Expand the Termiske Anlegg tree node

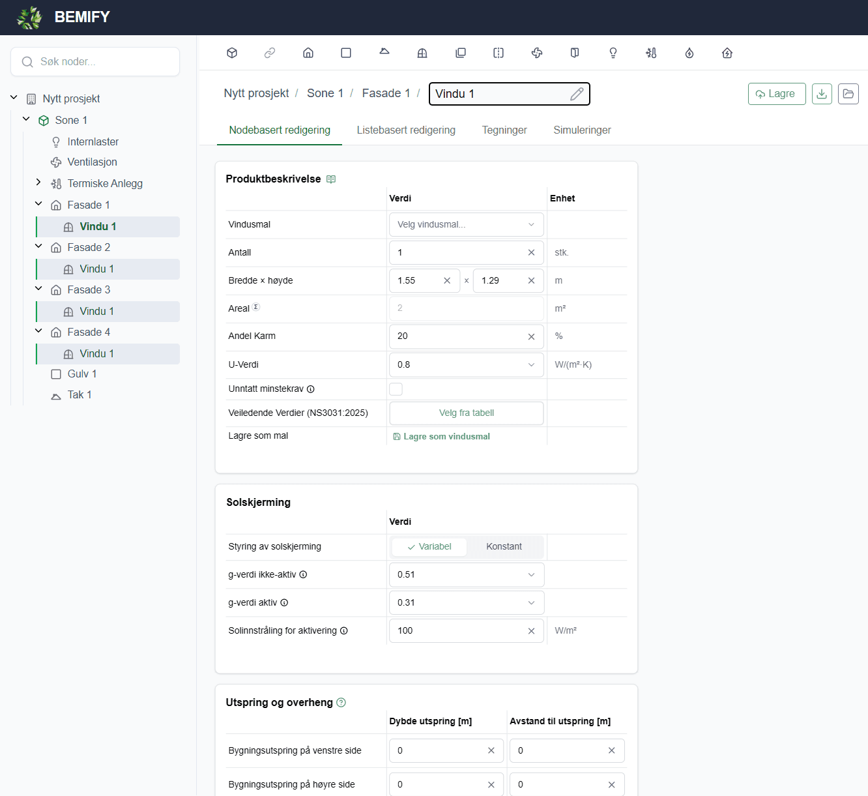tap(38, 183)
